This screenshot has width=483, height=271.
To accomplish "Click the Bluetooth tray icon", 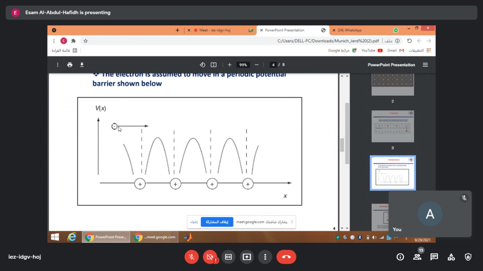I will click(x=360, y=237).
